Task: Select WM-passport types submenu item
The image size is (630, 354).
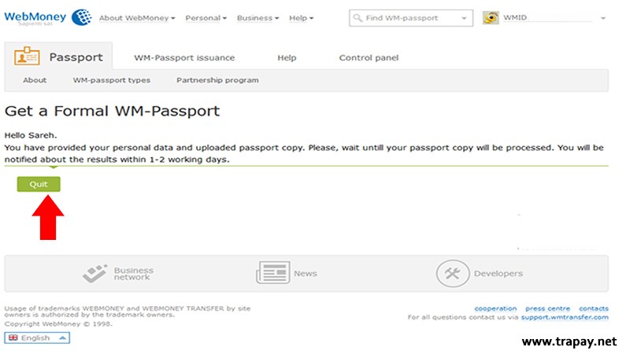Action: 111,80
